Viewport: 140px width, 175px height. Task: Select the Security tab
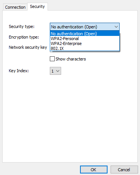click(x=37, y=6)
